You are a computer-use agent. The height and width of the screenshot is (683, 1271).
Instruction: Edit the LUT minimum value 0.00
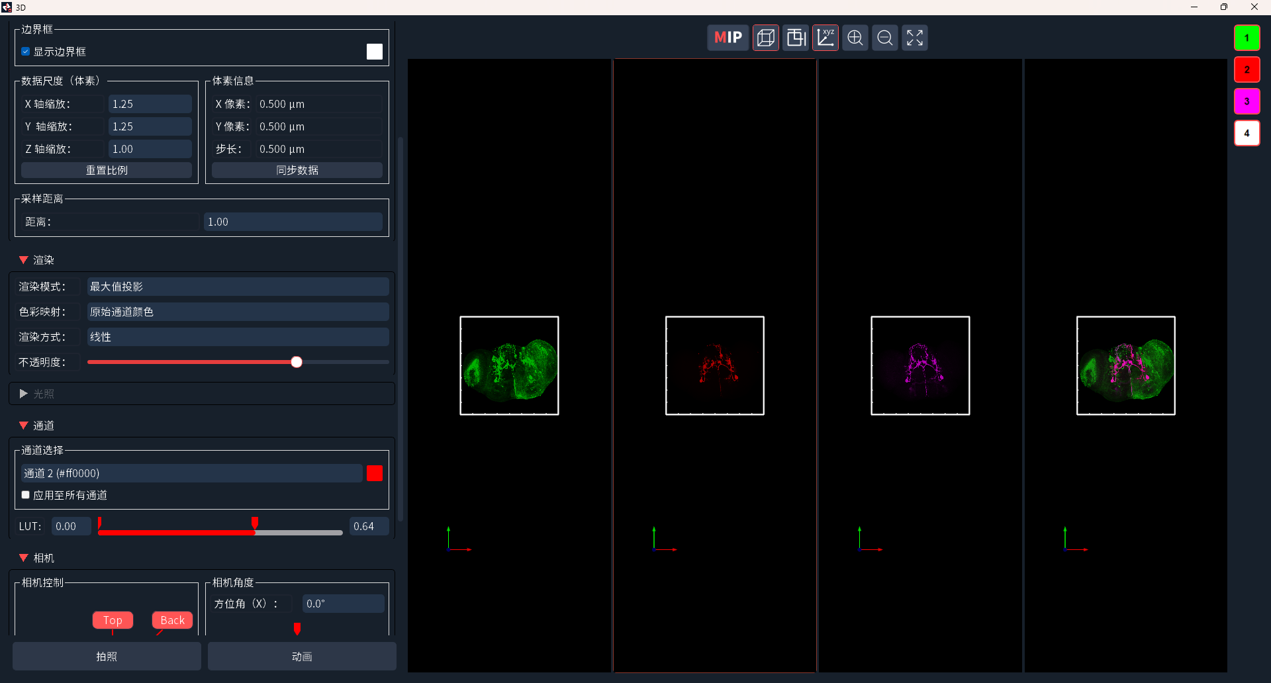pyautogui.click(x=71, y=526)
